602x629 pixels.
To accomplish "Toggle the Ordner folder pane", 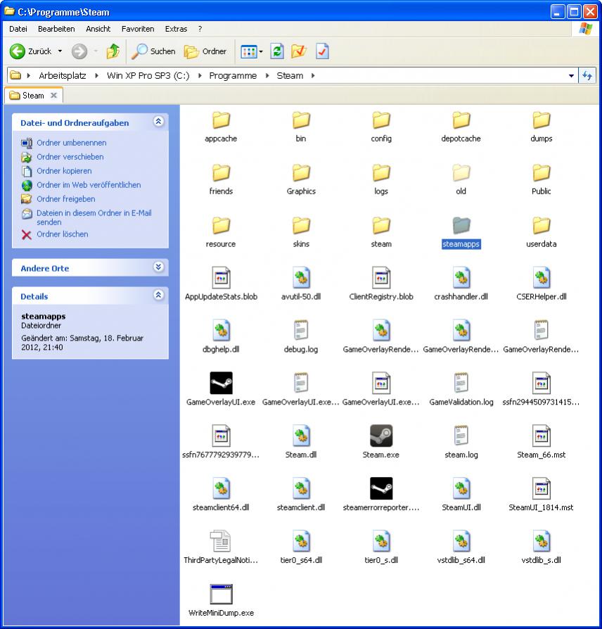I will click(x=205, y=51).
